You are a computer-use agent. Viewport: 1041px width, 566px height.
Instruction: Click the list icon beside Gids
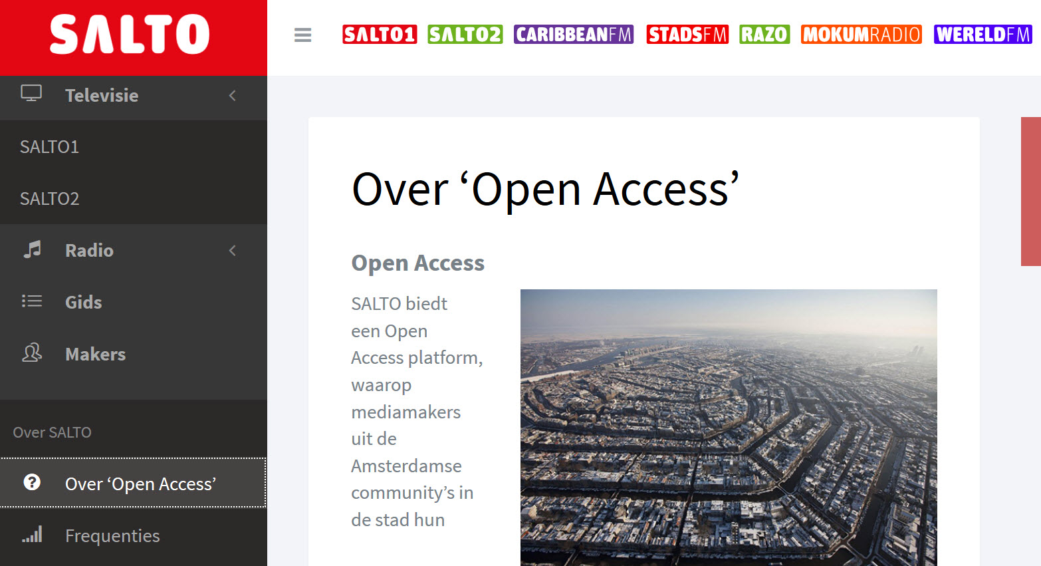point(32,301)
